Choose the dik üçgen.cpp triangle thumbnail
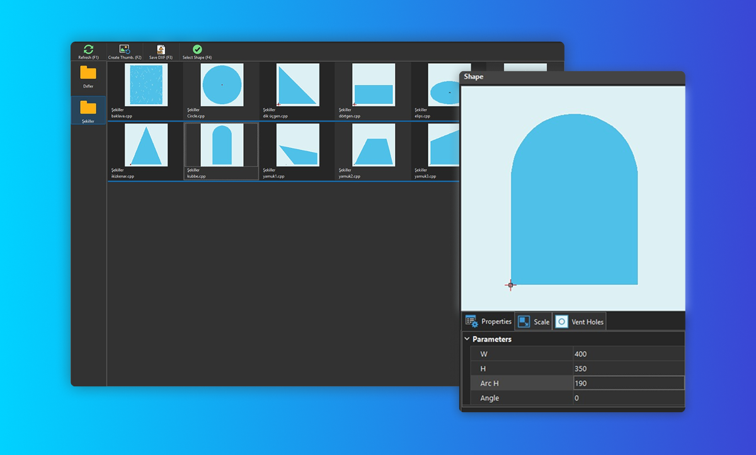756x455 pixels. [297, 85]
